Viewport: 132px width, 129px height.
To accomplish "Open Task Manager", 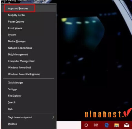I will [28, 83].
